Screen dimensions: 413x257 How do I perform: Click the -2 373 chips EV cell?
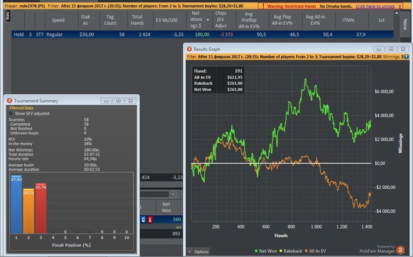pos(226,34)
